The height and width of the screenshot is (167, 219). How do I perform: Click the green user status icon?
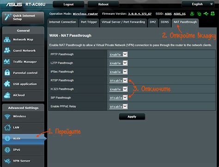pos(192,14)
